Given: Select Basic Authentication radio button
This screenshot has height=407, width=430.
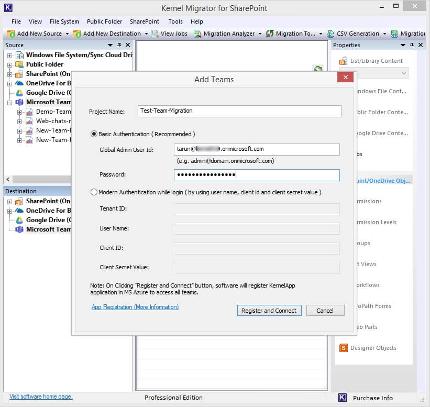Looking at the screenshot, I should click(94, 134).
